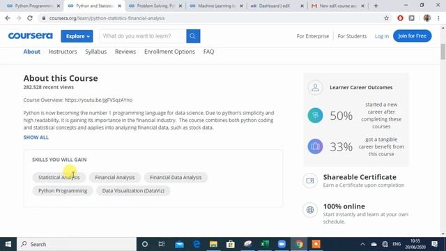Viewport: 446px width, 251px height.
Task: Open the FAQ section
Action: tap(208, 52)
